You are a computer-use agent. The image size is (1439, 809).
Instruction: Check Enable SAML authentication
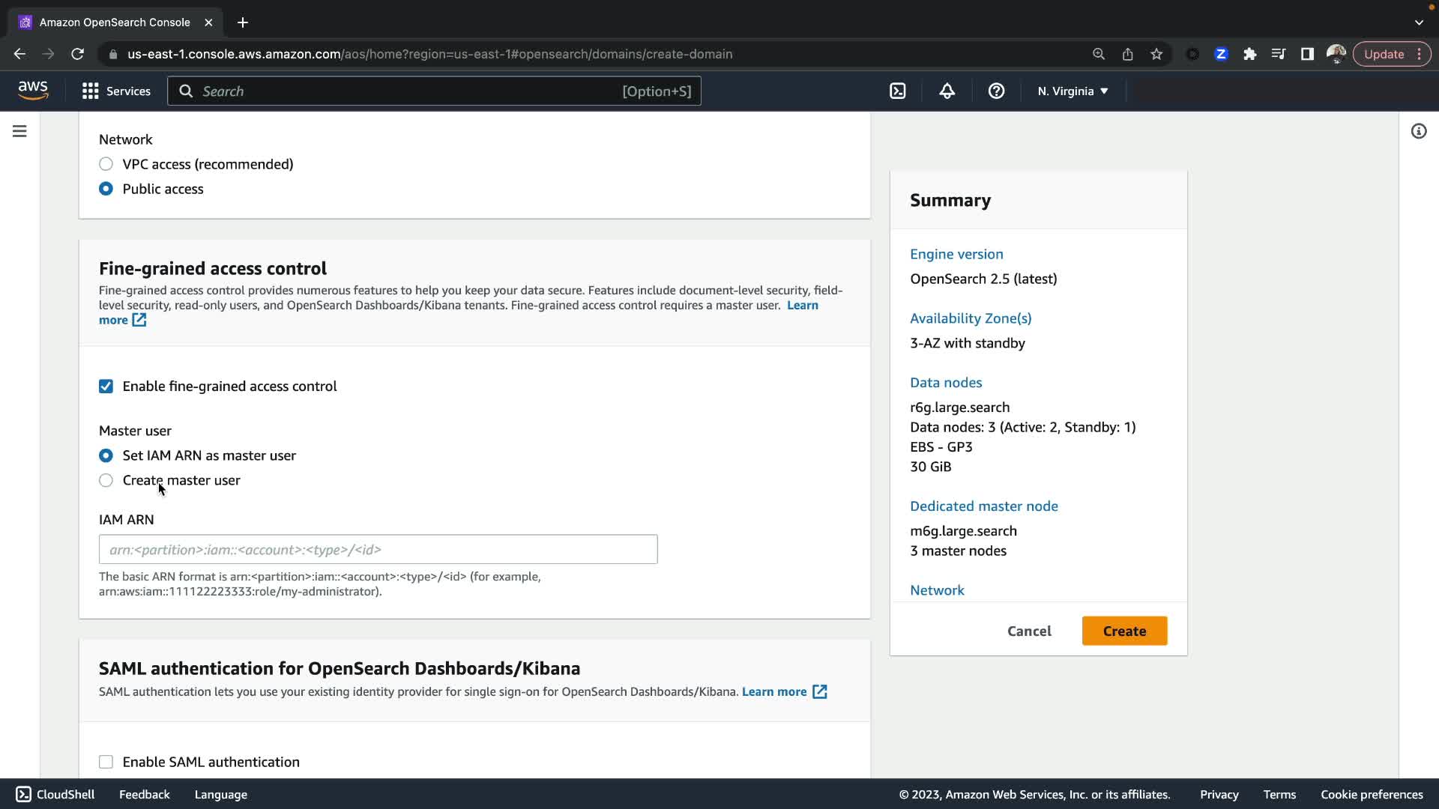[x=106, y=762]
